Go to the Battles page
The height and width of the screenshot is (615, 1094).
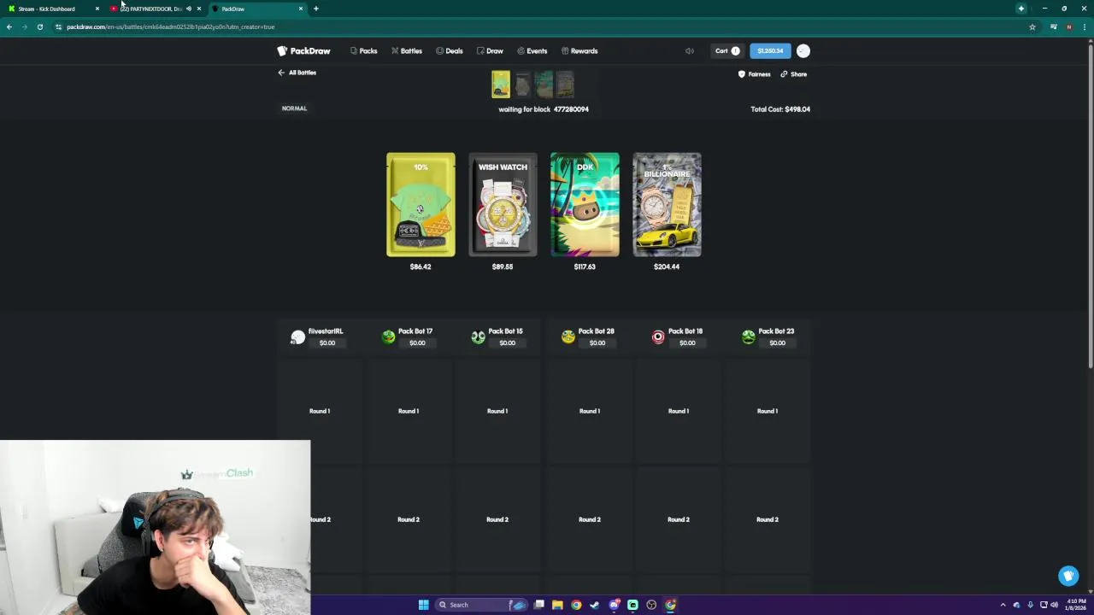click(407, 51)
